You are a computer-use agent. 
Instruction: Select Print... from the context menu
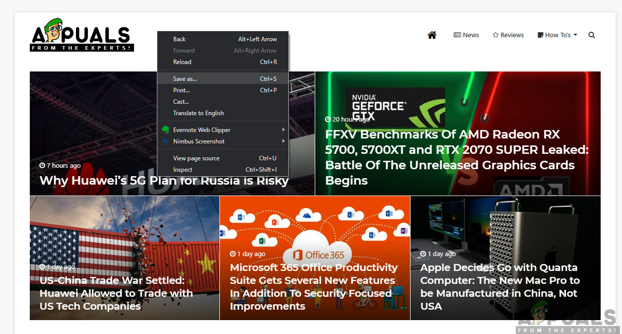pos(182,90)
